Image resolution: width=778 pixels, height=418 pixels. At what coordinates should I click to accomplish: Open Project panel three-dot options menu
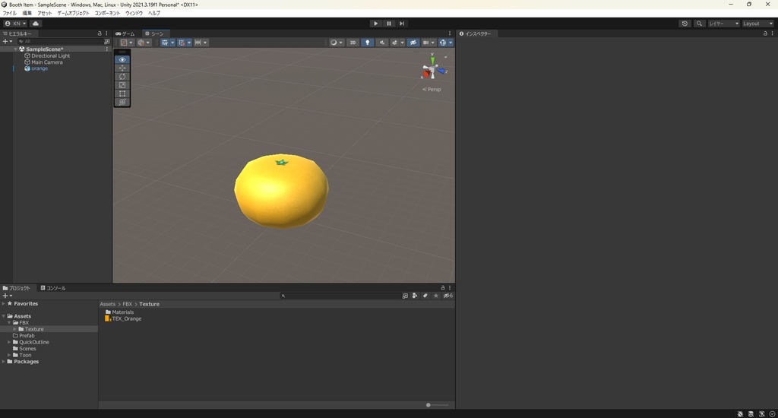[x=450, y=287]
